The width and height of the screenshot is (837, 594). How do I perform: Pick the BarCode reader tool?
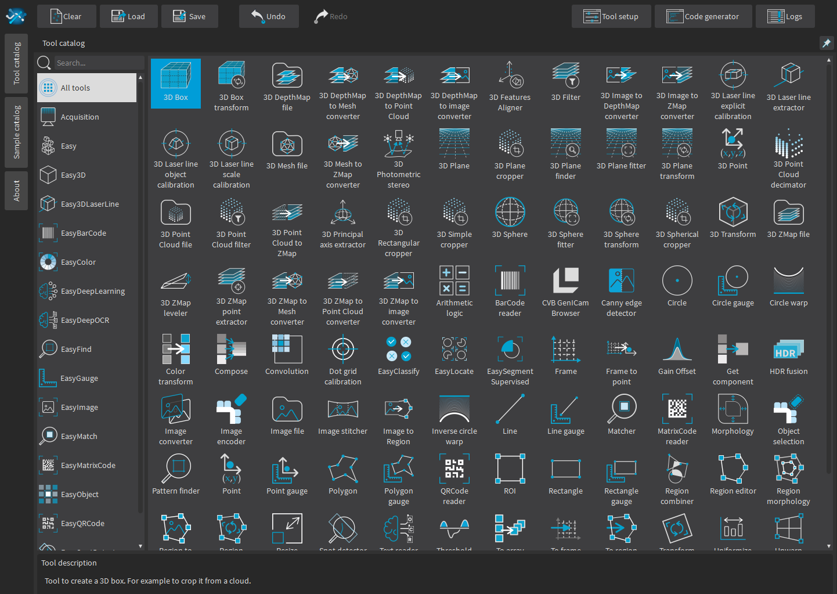pyautogui.click(x=510, y=282)
